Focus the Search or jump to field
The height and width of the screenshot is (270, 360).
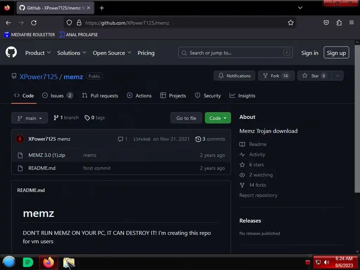pos(235,53)
